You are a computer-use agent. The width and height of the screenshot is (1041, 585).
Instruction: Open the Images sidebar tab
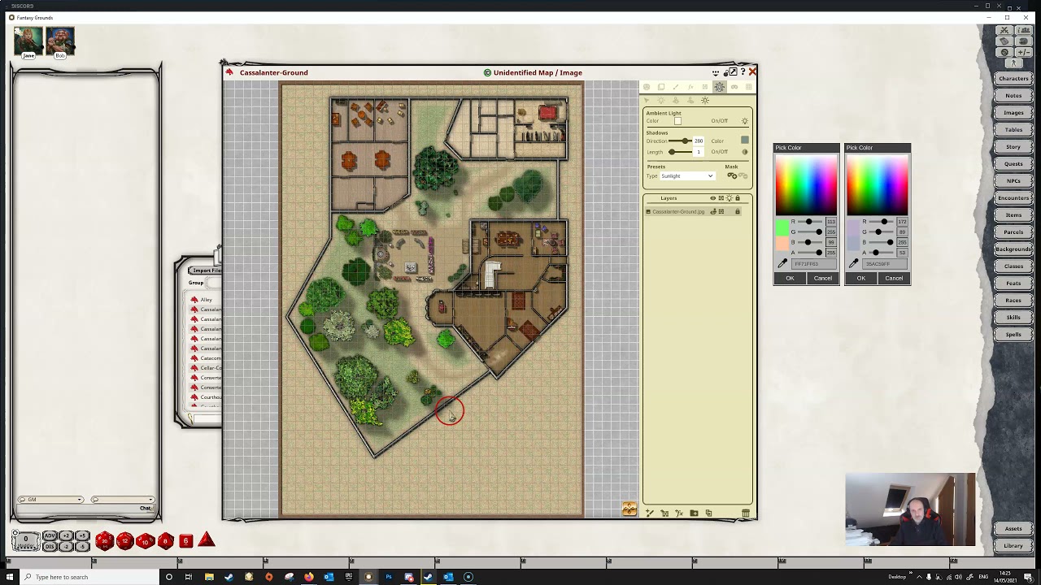point(1013,113)
